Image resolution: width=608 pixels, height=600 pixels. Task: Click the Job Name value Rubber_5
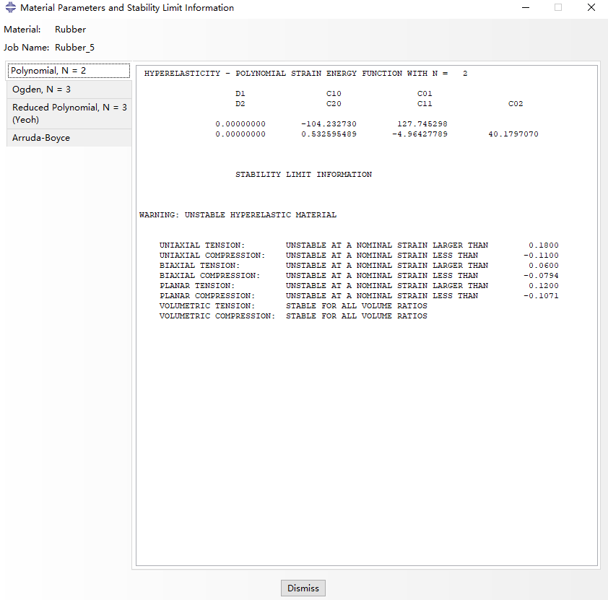[75, 47]
